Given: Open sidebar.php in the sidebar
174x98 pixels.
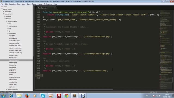Looking at the screenshot, I should (13, 82).
